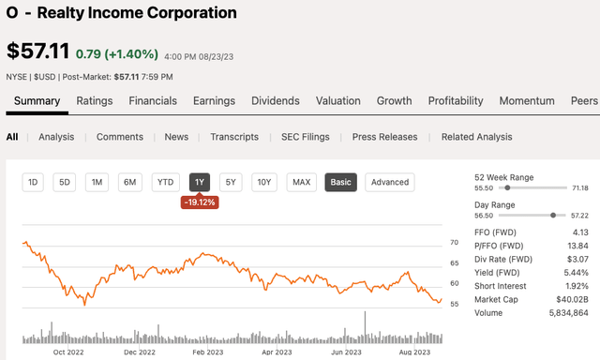Screen dimensions: 600x360
Task: Select MAX chart range
Action: click(x=302, y=183)
